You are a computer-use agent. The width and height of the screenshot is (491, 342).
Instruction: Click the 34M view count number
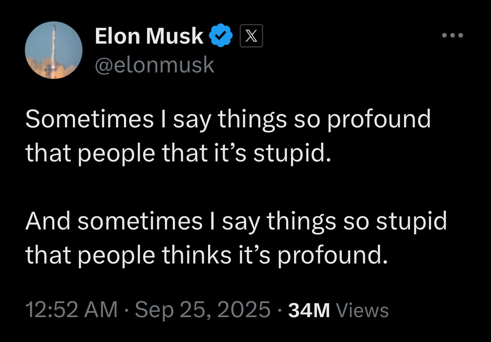(309, 311)
